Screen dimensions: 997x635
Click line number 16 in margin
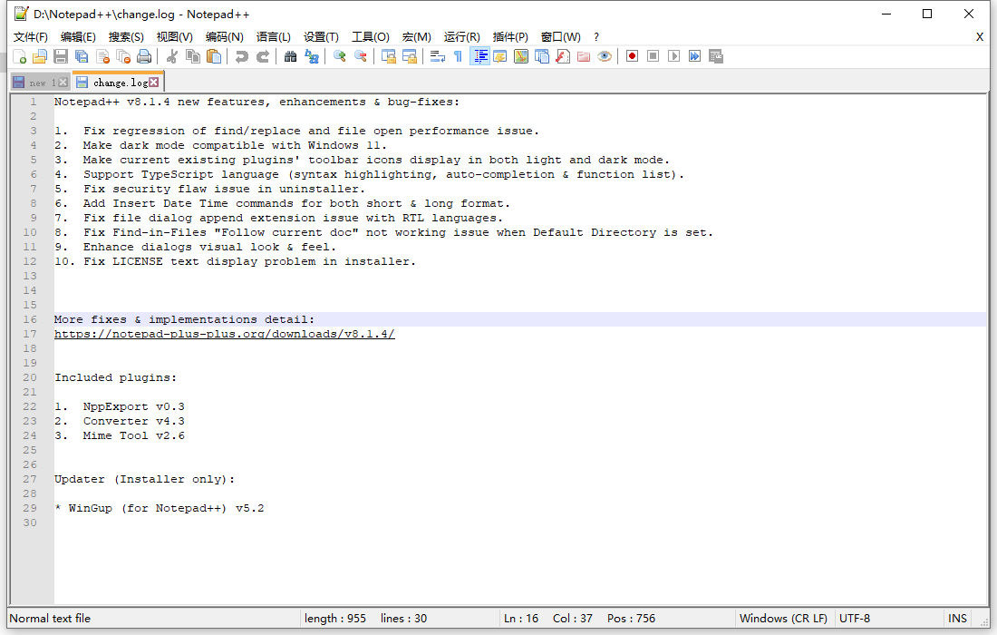pos(30,319)
